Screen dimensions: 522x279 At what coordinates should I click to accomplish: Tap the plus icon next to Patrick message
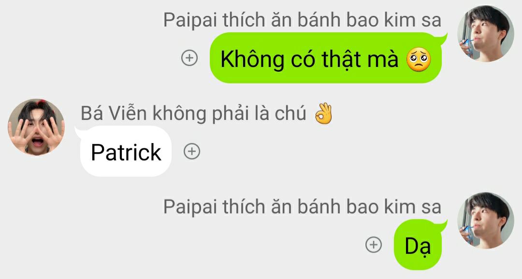(x=192, y=152)
